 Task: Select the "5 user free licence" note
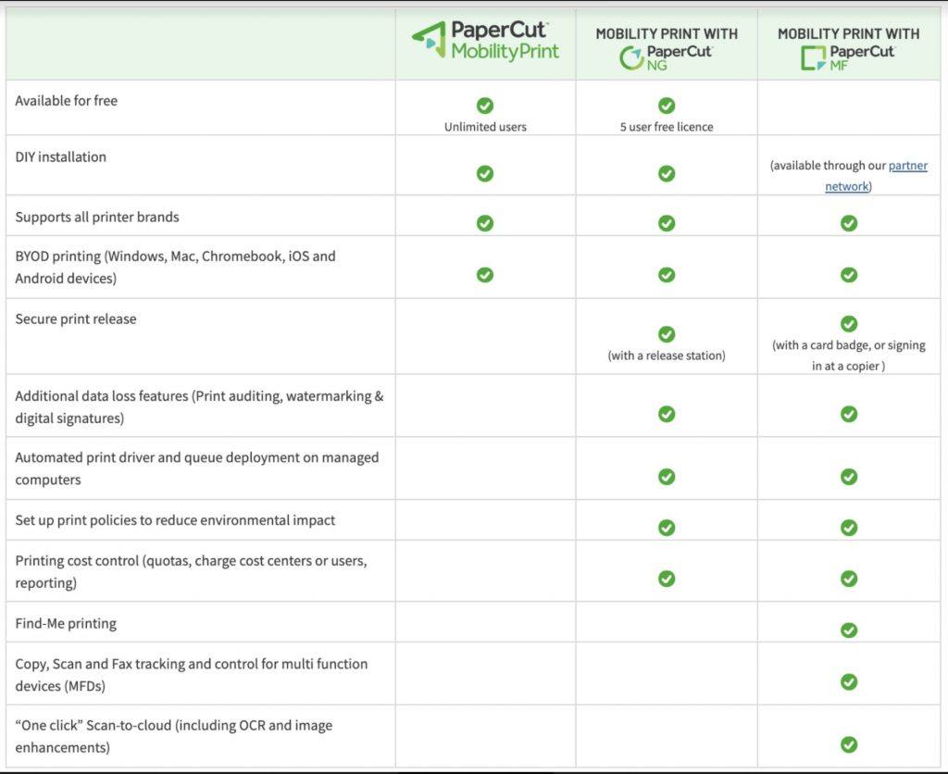pos(667,127)
